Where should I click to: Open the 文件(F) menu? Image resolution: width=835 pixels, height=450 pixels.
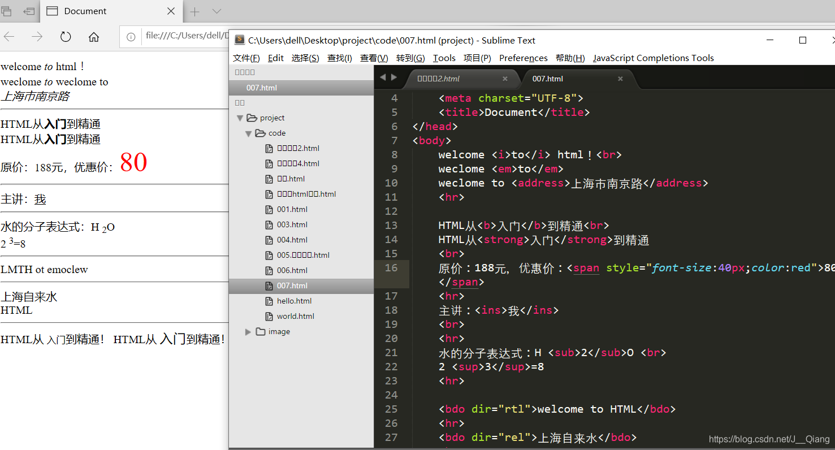pyautogui.click(x=246, y=58)
